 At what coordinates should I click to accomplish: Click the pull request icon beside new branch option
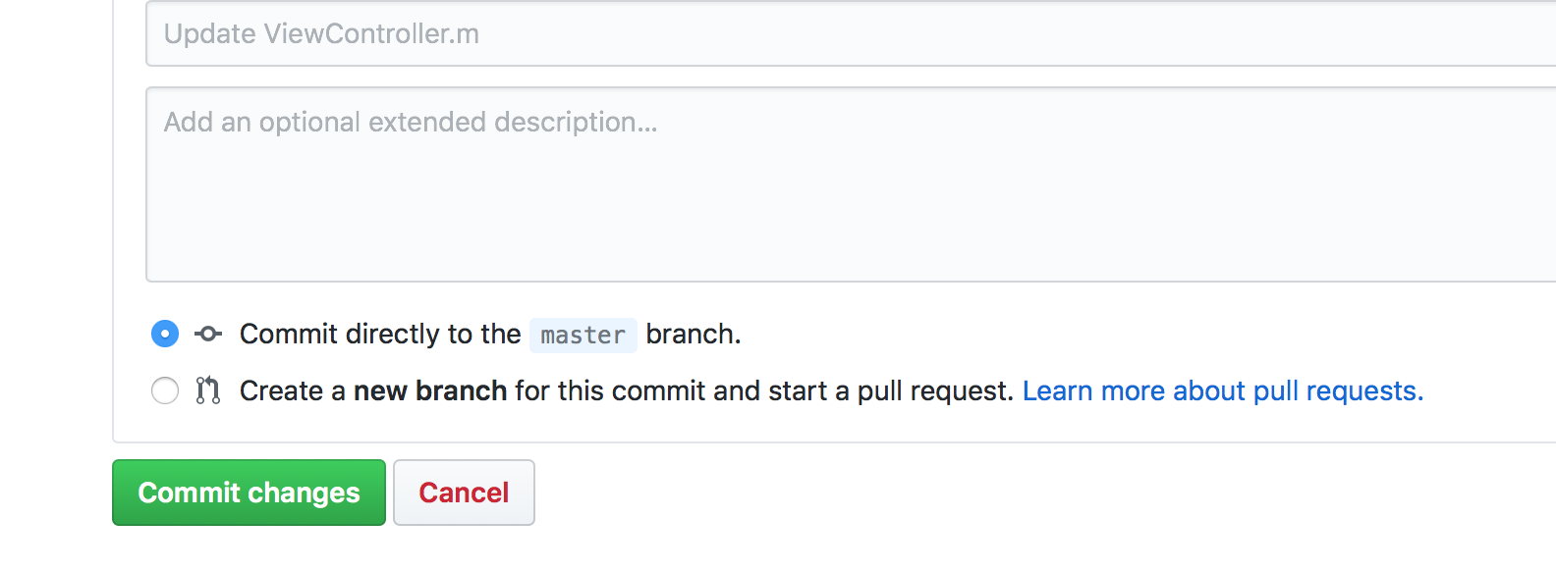(207, 390)
